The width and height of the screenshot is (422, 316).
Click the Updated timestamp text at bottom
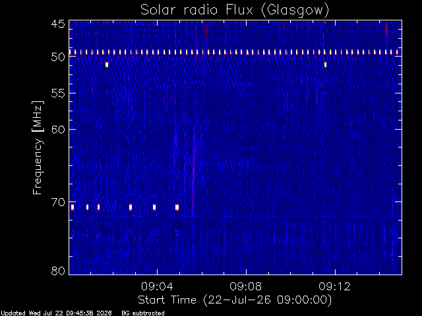click(x=56, y=313)
